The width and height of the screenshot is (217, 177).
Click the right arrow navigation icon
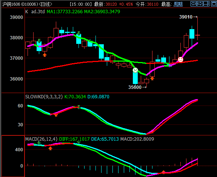(200, 4)
